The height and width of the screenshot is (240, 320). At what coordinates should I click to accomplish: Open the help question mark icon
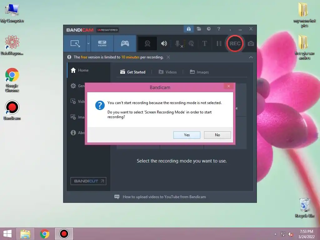219,29
